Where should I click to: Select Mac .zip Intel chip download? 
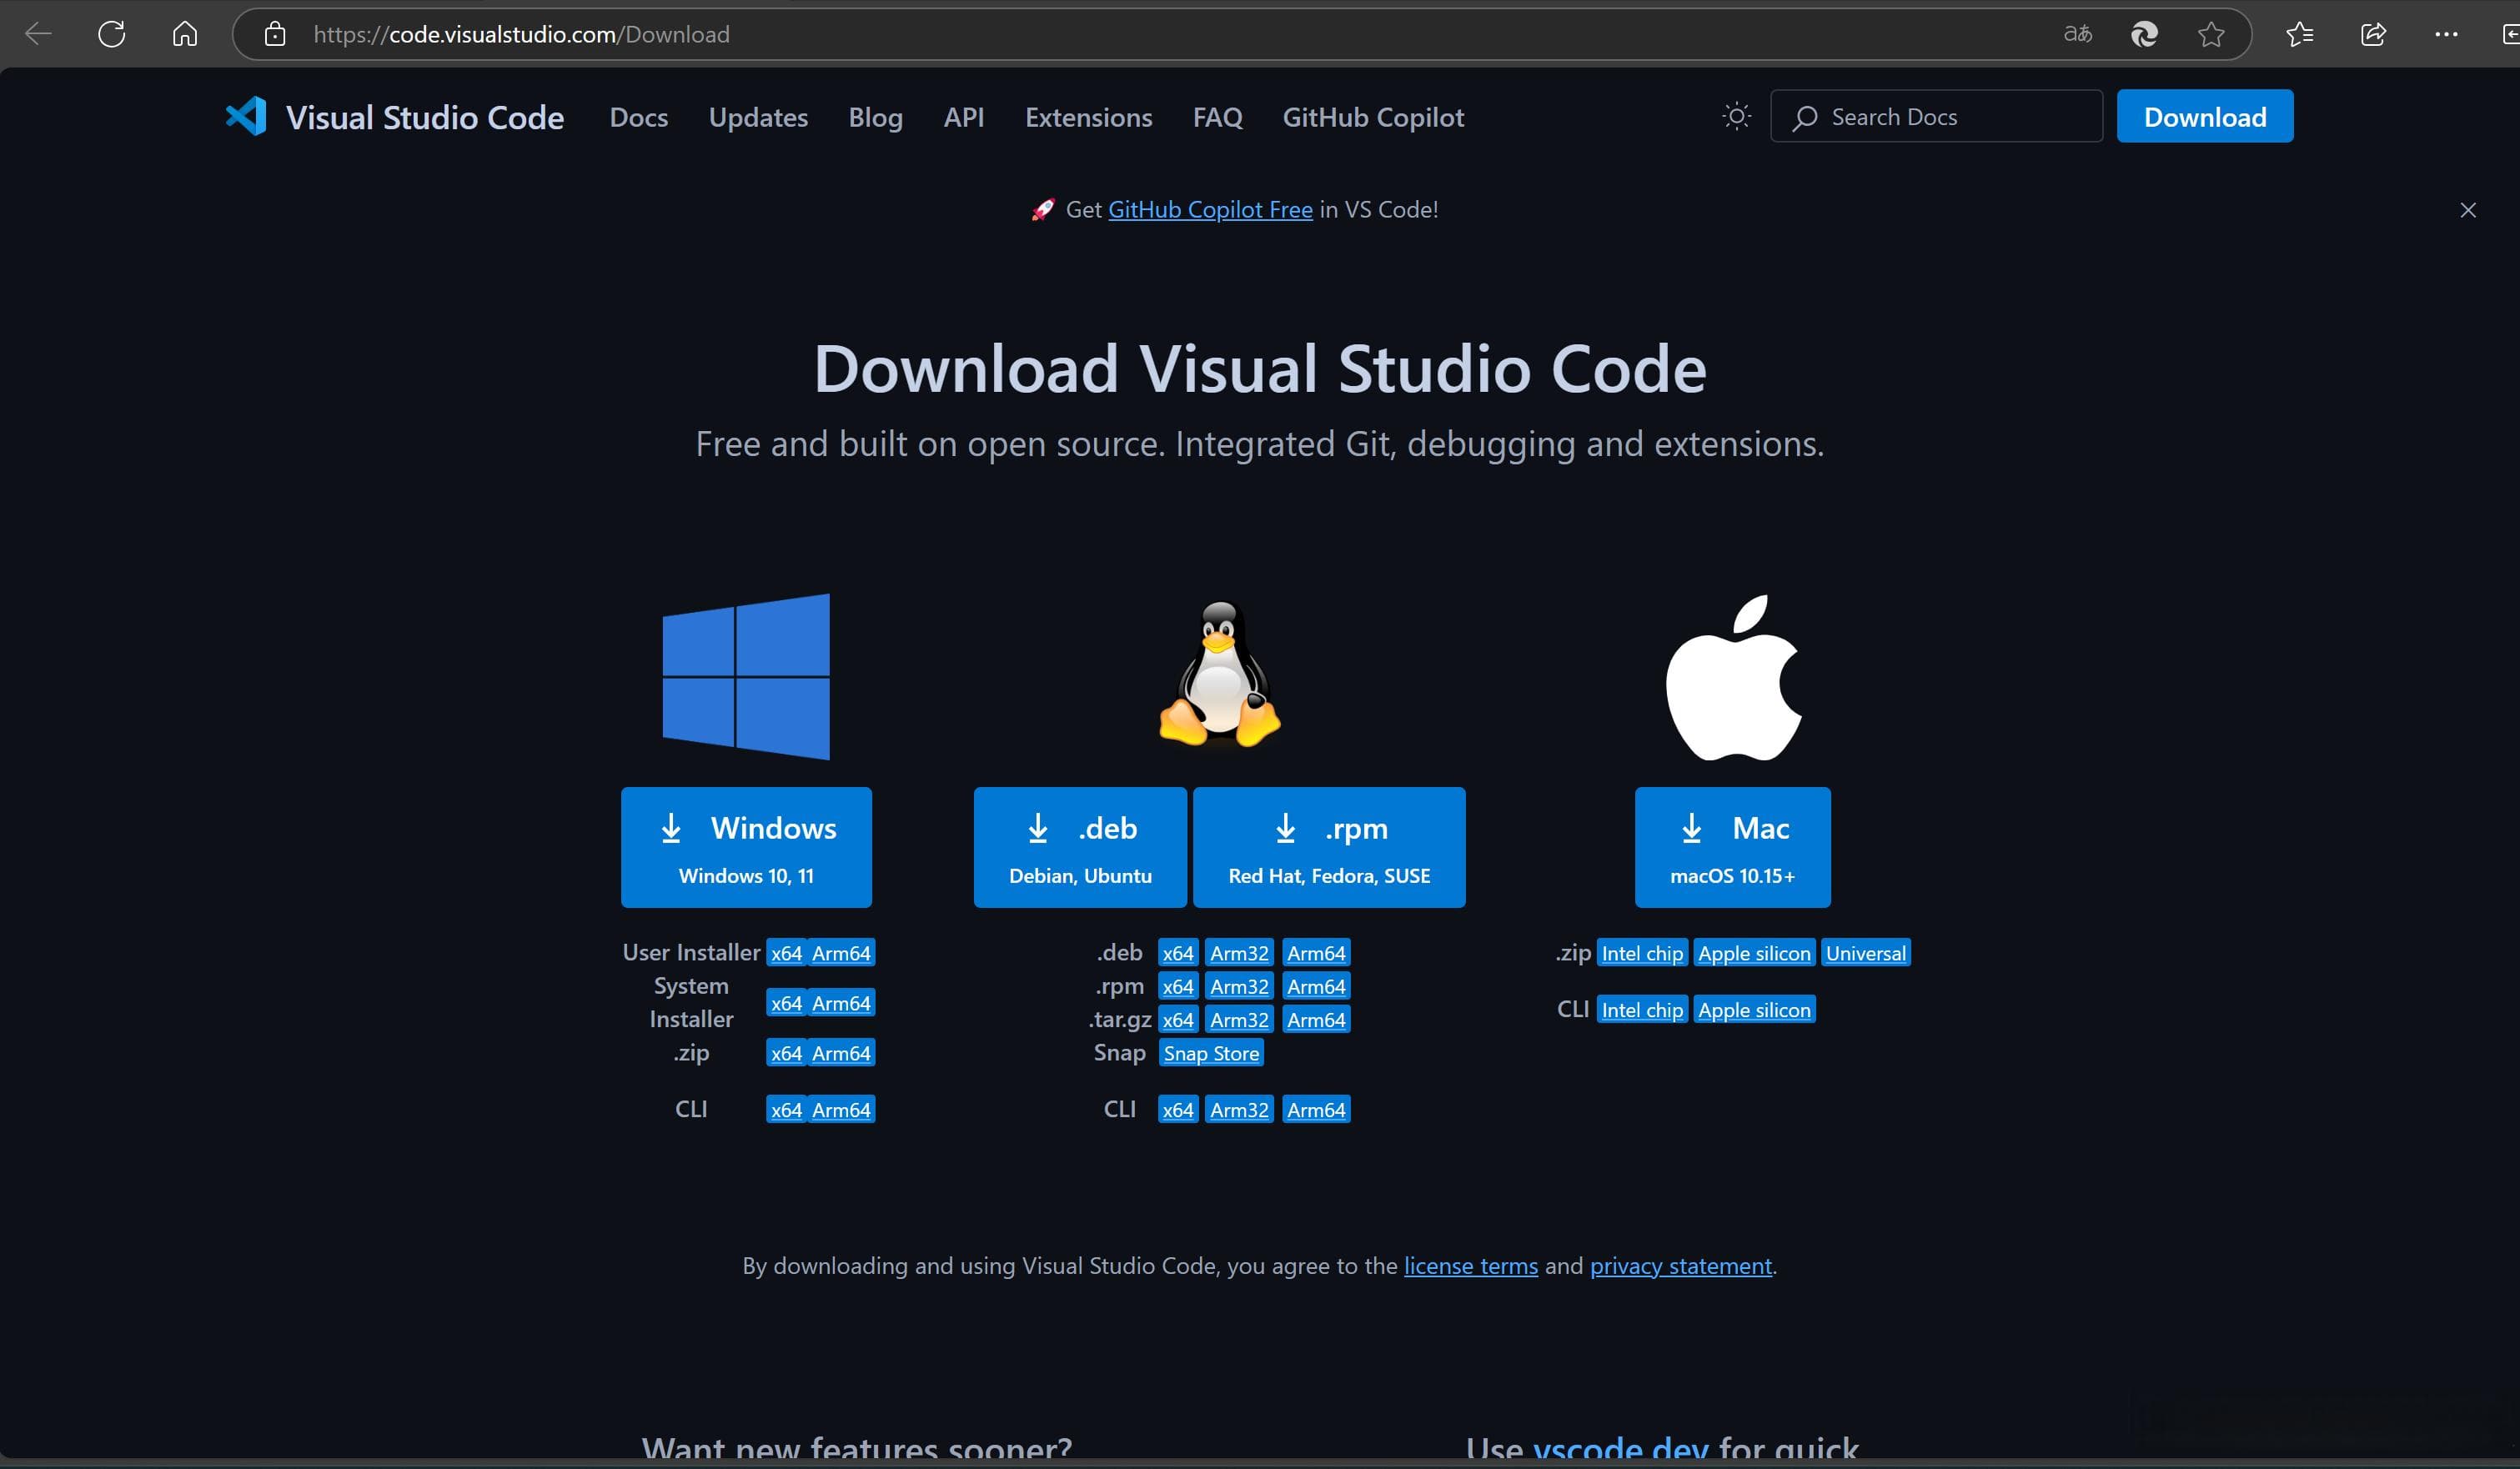[x=1642, y=953]
